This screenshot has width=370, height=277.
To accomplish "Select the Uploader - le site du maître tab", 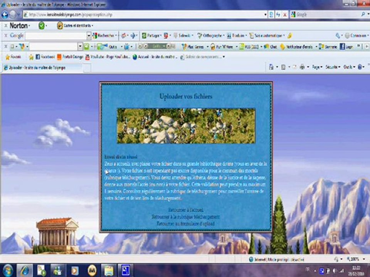I will point(42,68).
